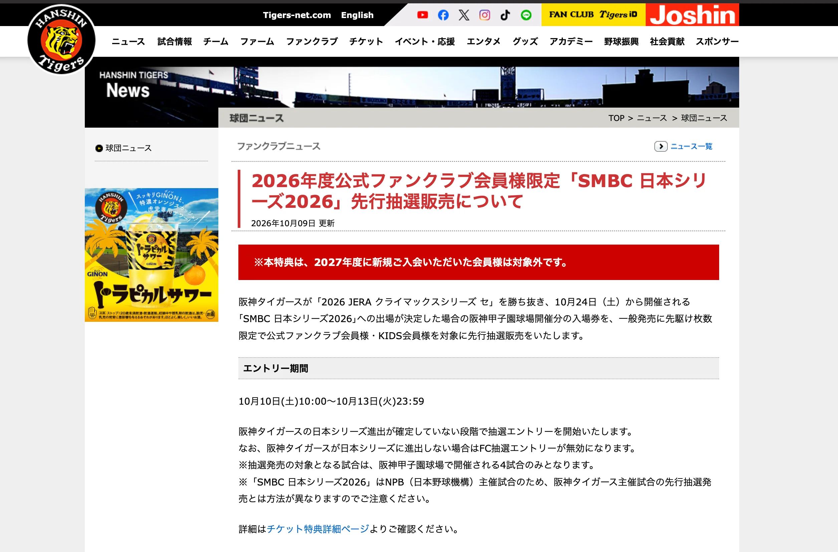Click the トラピカルサワー advertisement banner
838x552 pixels.
point(151,255)
